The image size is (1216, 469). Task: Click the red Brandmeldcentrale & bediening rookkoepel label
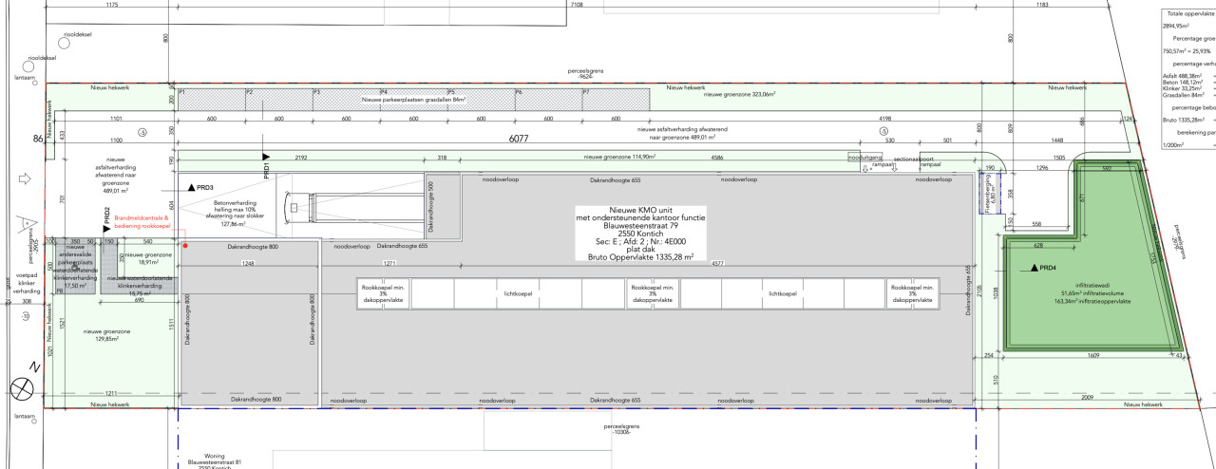[x=142, y=222]
